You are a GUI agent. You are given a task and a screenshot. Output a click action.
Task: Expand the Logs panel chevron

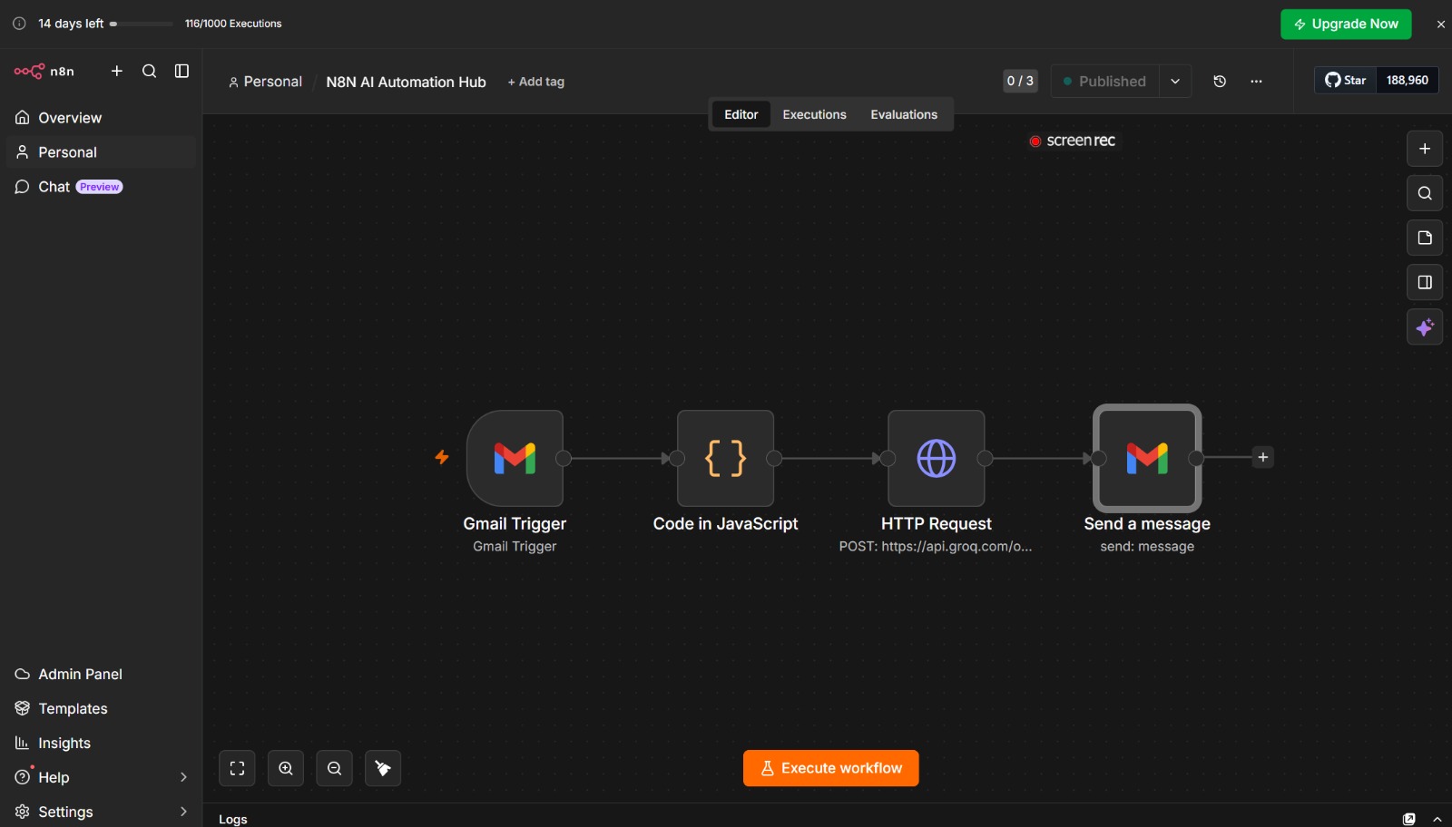1437,819
